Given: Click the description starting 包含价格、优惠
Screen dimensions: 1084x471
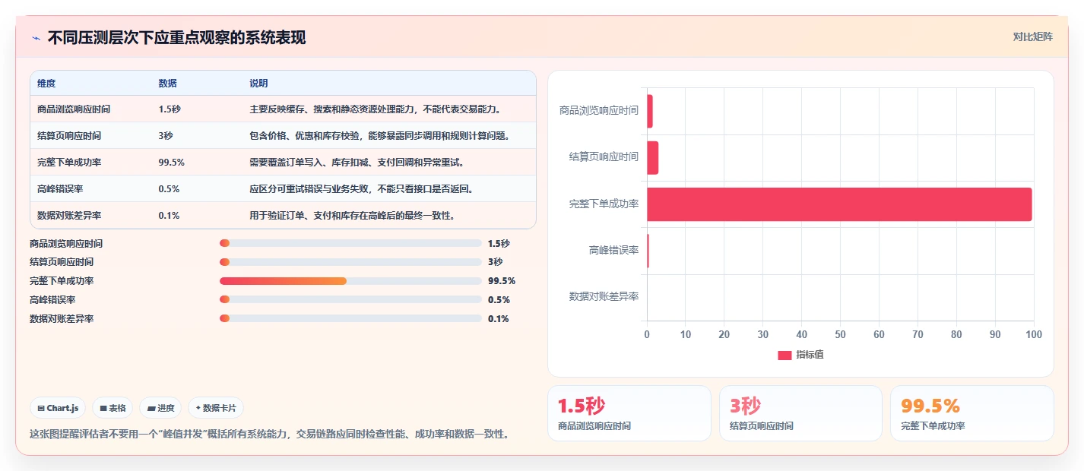Looking at the screenshot, I should click(x=379, y=136).
